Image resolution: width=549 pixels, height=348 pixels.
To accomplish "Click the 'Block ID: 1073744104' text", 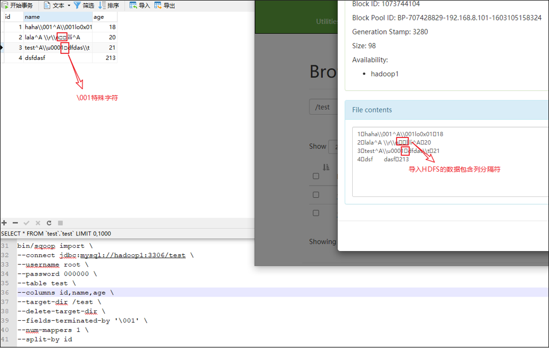I will (386, 4).
